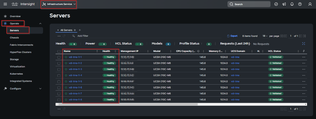Go to Fabric Interconnects in sidebar
The height and width of the screenshot is (119, 316).
[x=21, y=45]
